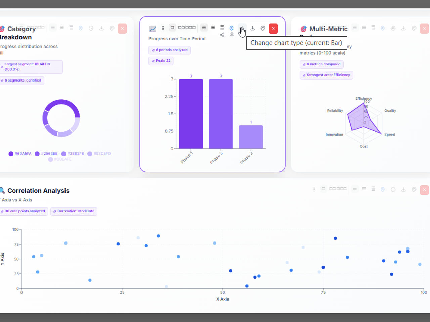Image resolution: width=430 pixels, height=322 pixels.
Task: Set tall height on Multi-Metric card
Action: pos(373,28)
